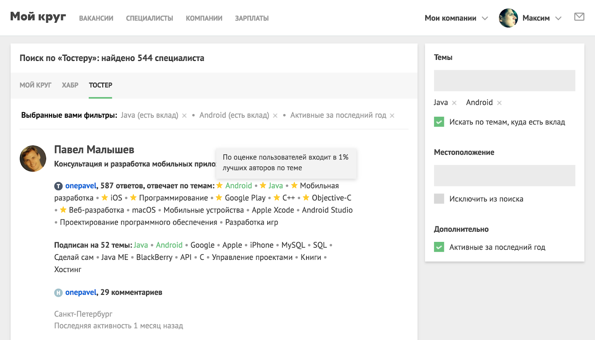The image size is (595, 340).
Task: Remove the Активные за последний год filter
Action: pyautogui.click(x=392, y=116)
